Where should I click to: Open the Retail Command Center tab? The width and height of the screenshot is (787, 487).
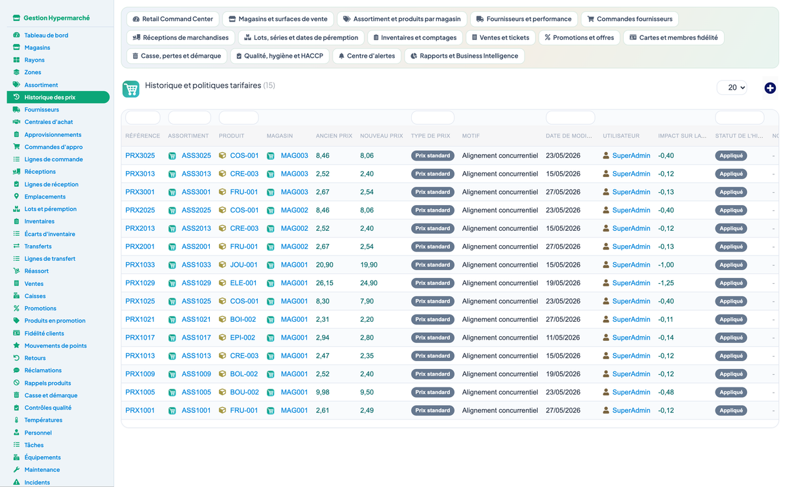tap(172, 19)
